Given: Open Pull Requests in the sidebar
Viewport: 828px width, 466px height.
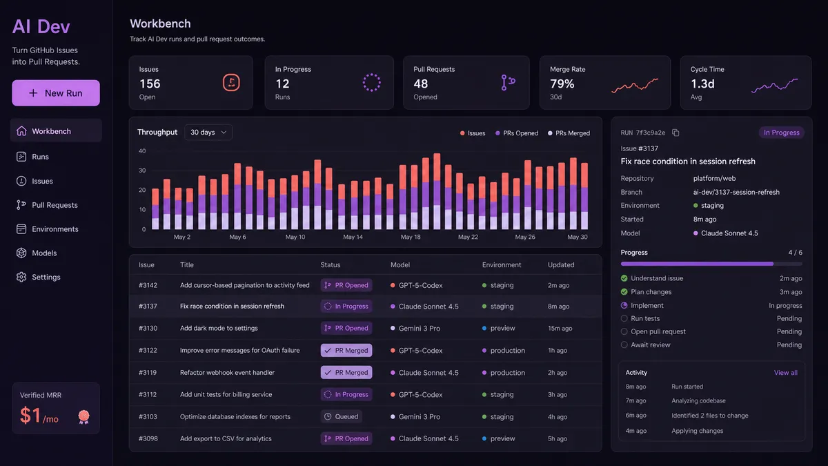Looking at the screenshot, I should 56,205.
